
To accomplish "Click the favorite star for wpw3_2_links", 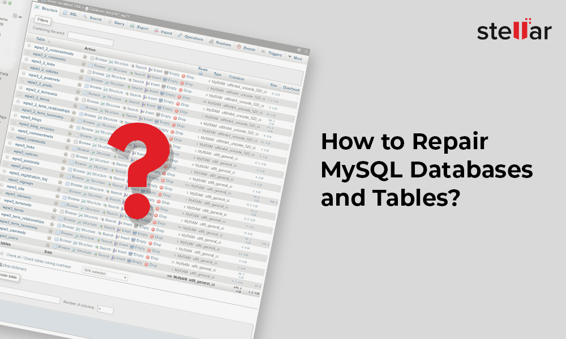I will click(x=82, y=71).
